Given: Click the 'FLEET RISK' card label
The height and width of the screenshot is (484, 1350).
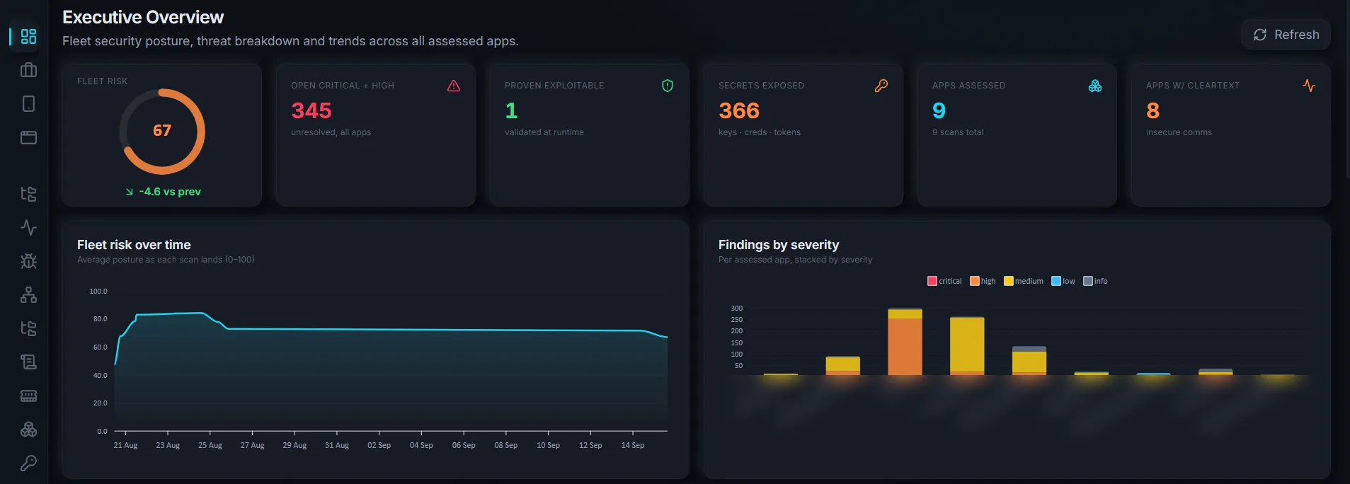Looking at the screenshot, I should pyautogui.click(x=103, y=81).
